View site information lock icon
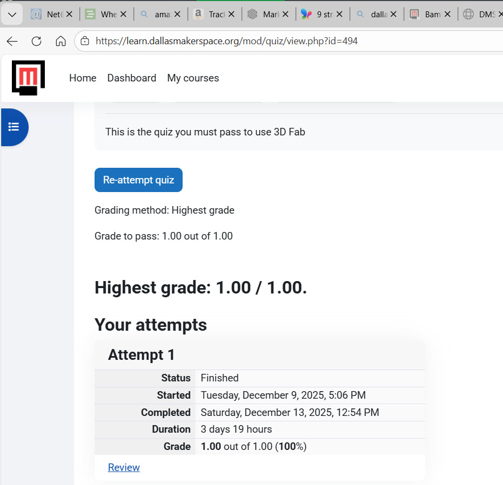The height and width of the screenshot is (485, 503). coord(85,41)
